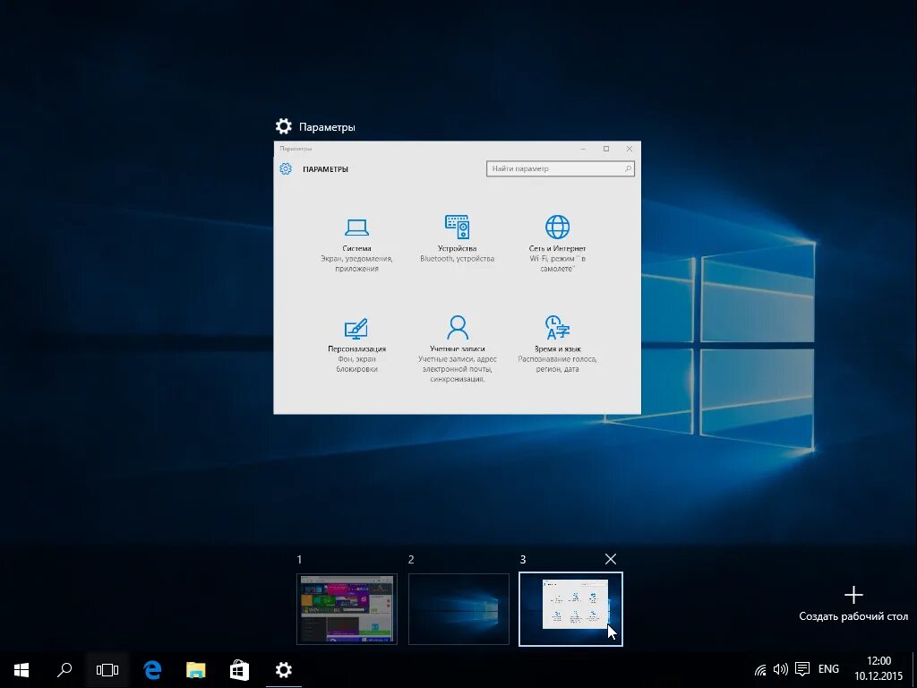The image size is (917, 688).
Task: Open the Action Center notifications icon
Action: (802, 670)
